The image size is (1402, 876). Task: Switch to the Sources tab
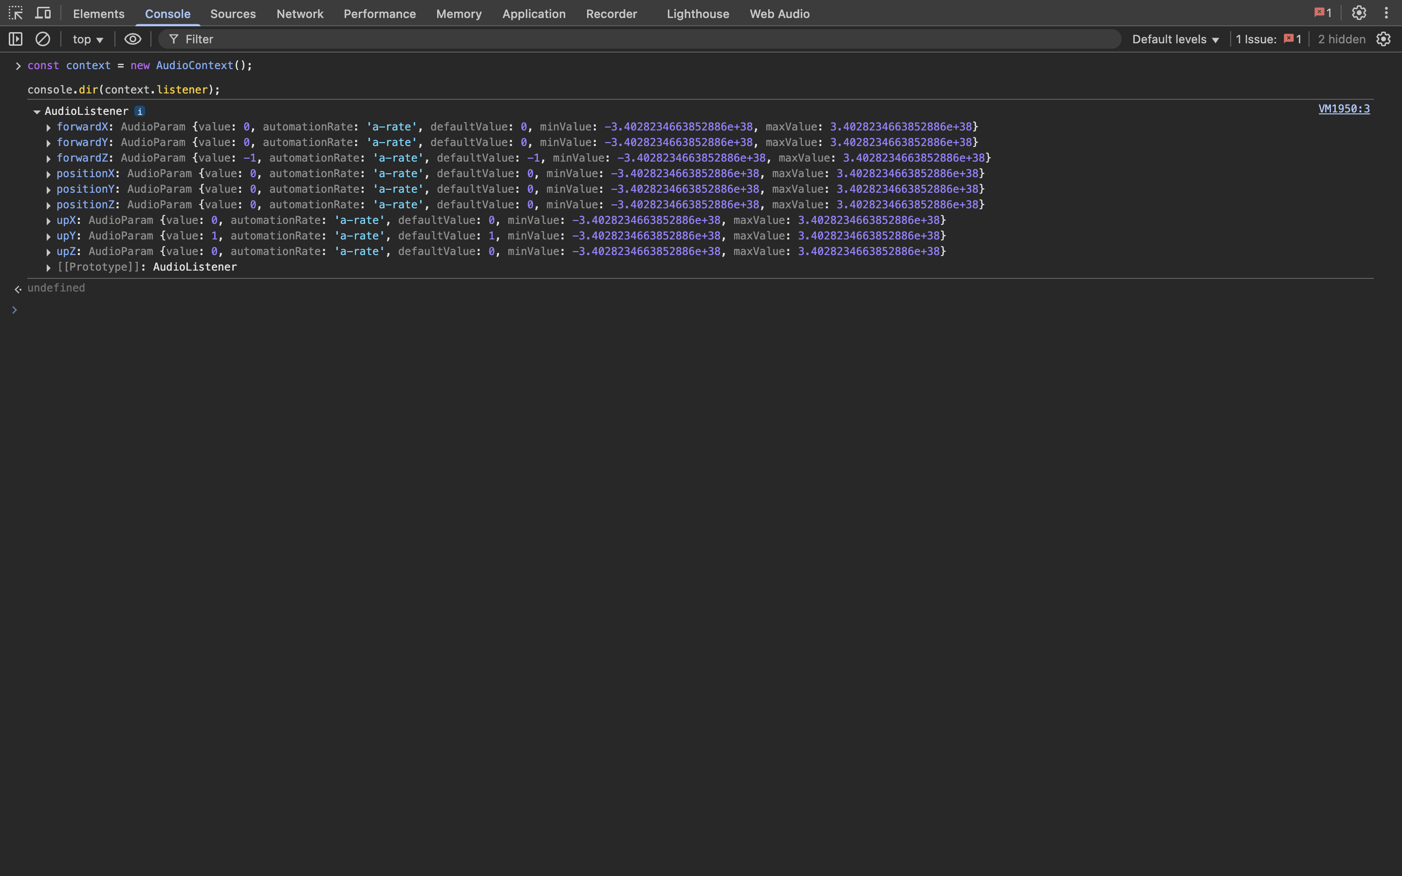[233, 14]
